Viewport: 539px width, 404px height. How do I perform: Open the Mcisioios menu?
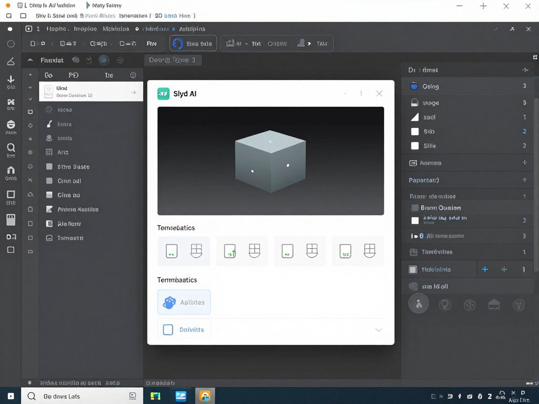tap(116, 29)
